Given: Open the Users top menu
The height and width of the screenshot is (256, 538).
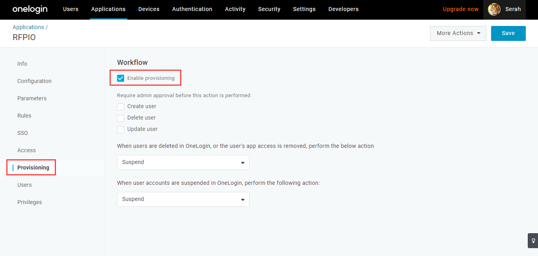Looking at the screenshot, I should point(71,9).
